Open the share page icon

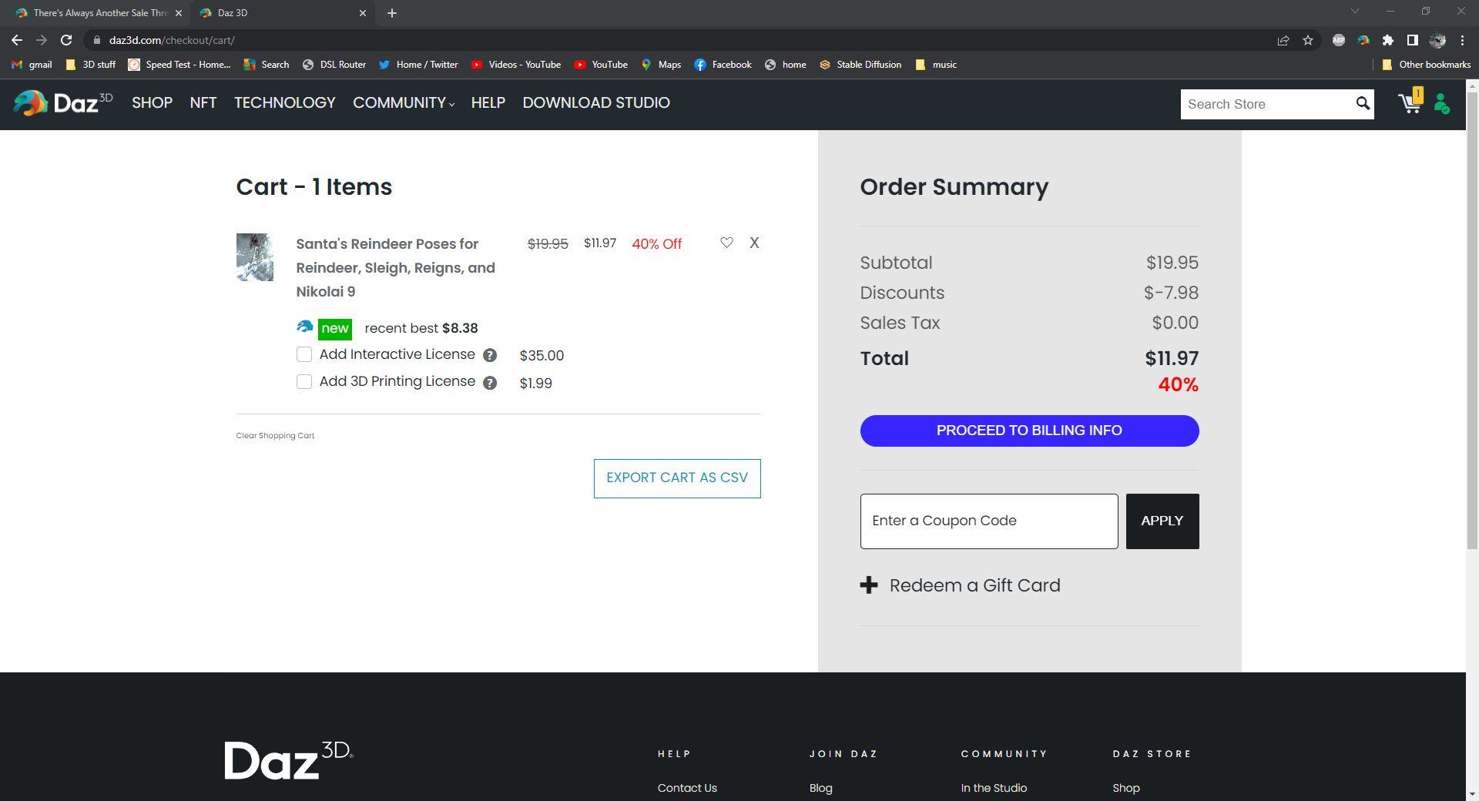pyautogui.click(x=1283, y=40)
